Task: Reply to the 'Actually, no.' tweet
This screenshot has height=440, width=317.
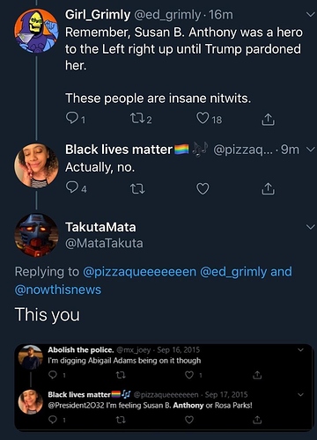Action: pos(72,188)
